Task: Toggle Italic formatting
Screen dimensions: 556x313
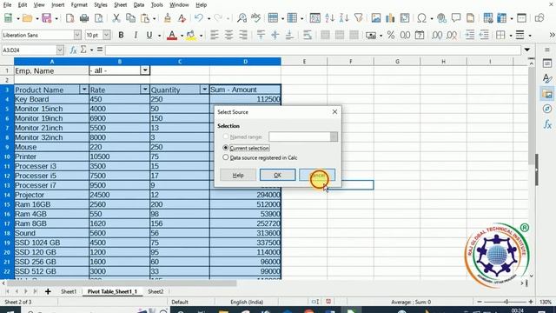Action: click(136, 35)
